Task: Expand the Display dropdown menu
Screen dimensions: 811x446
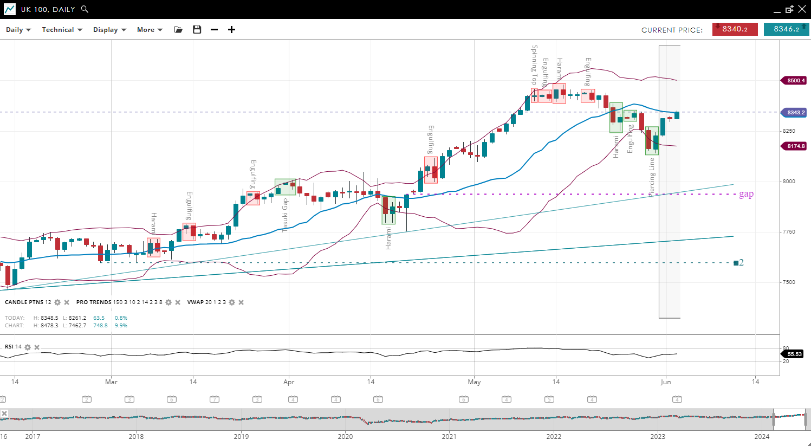Action: pyautogui.click(x=109, y=30)
